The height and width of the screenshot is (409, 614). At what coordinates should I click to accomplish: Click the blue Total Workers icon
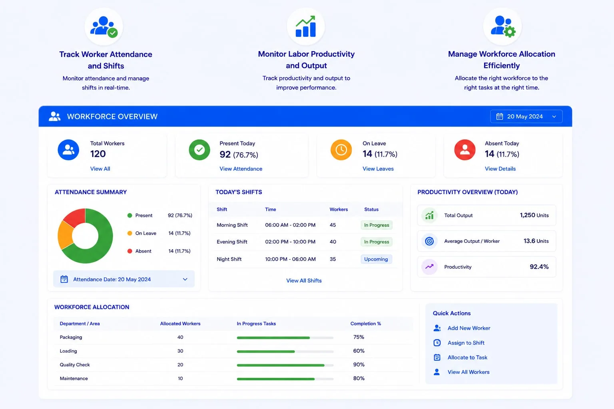pyautogui.click(x=68, y=150)
